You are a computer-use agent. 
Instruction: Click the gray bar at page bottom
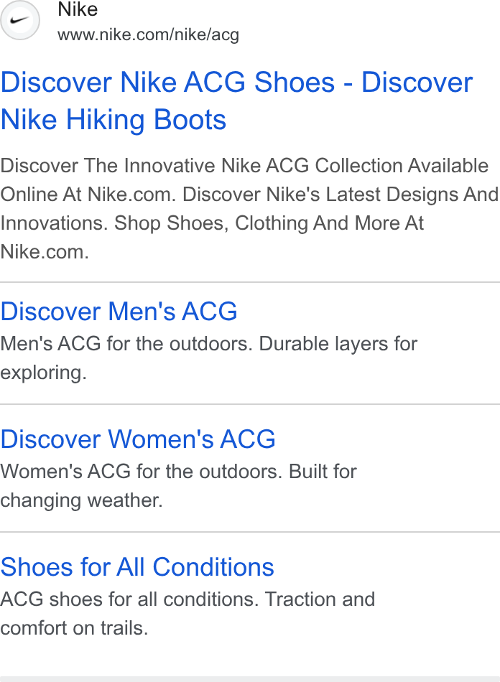[250, 679]
